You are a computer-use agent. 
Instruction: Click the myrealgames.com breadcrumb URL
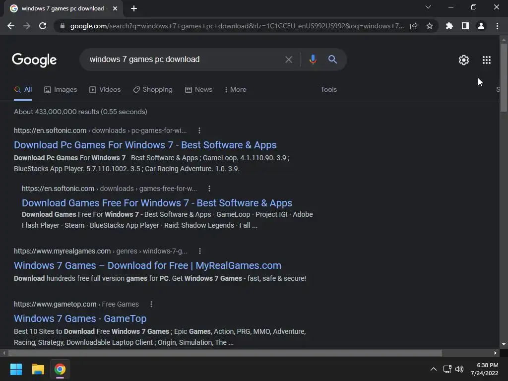(x=100, y=251)
